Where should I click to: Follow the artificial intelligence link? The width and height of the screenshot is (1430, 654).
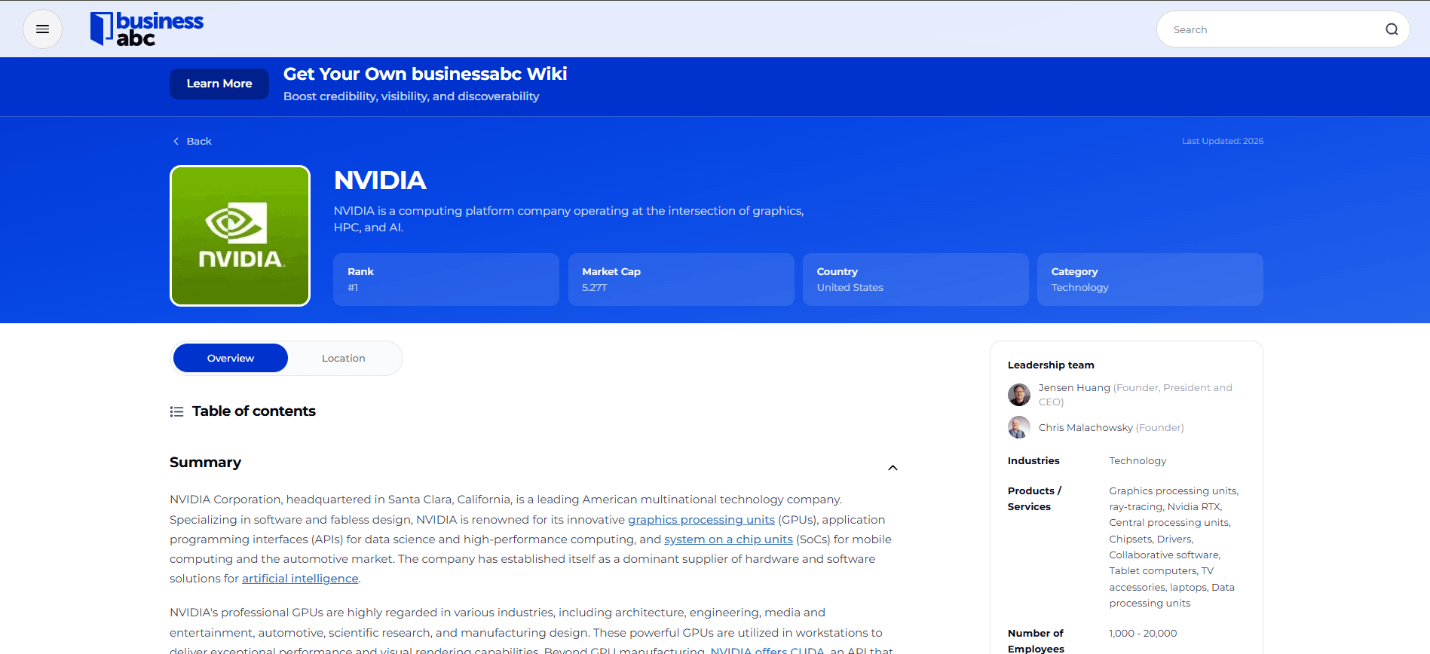point(300,579)
